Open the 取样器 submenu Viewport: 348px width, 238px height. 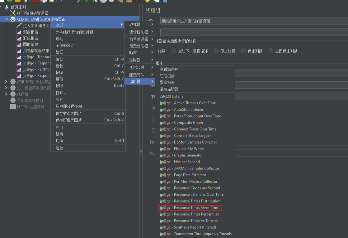pos(140,24)
